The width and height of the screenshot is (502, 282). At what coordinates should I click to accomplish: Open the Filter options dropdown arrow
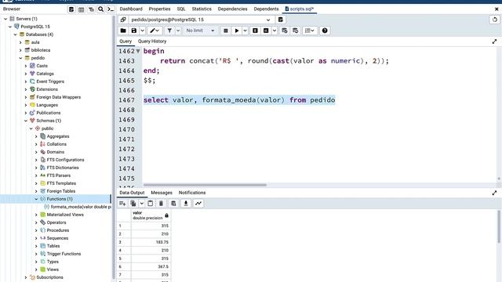[178, 31]
